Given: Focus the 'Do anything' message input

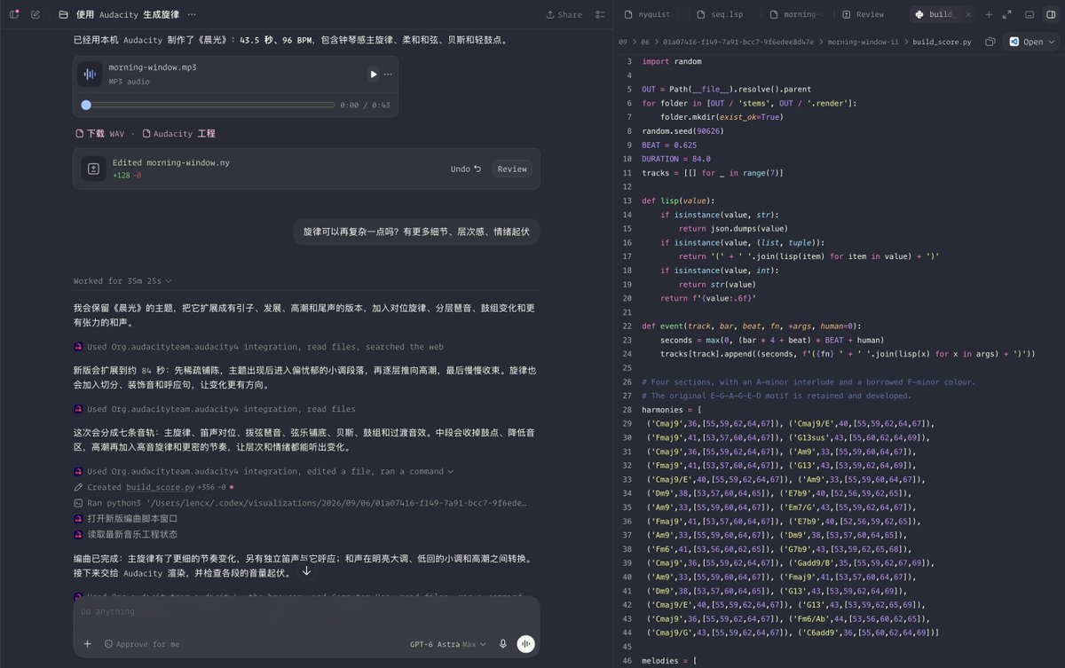Looking at the screenshot, I should (306, 611).
